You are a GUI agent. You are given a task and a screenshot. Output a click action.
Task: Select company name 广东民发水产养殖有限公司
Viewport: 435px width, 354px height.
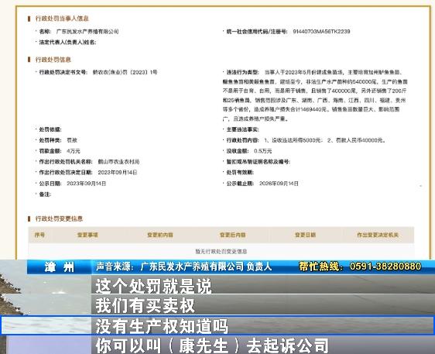click(87, 32)
